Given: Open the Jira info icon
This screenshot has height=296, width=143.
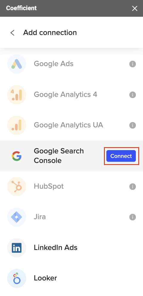Looking at the screenshot, I should click(x=133, y=217).
